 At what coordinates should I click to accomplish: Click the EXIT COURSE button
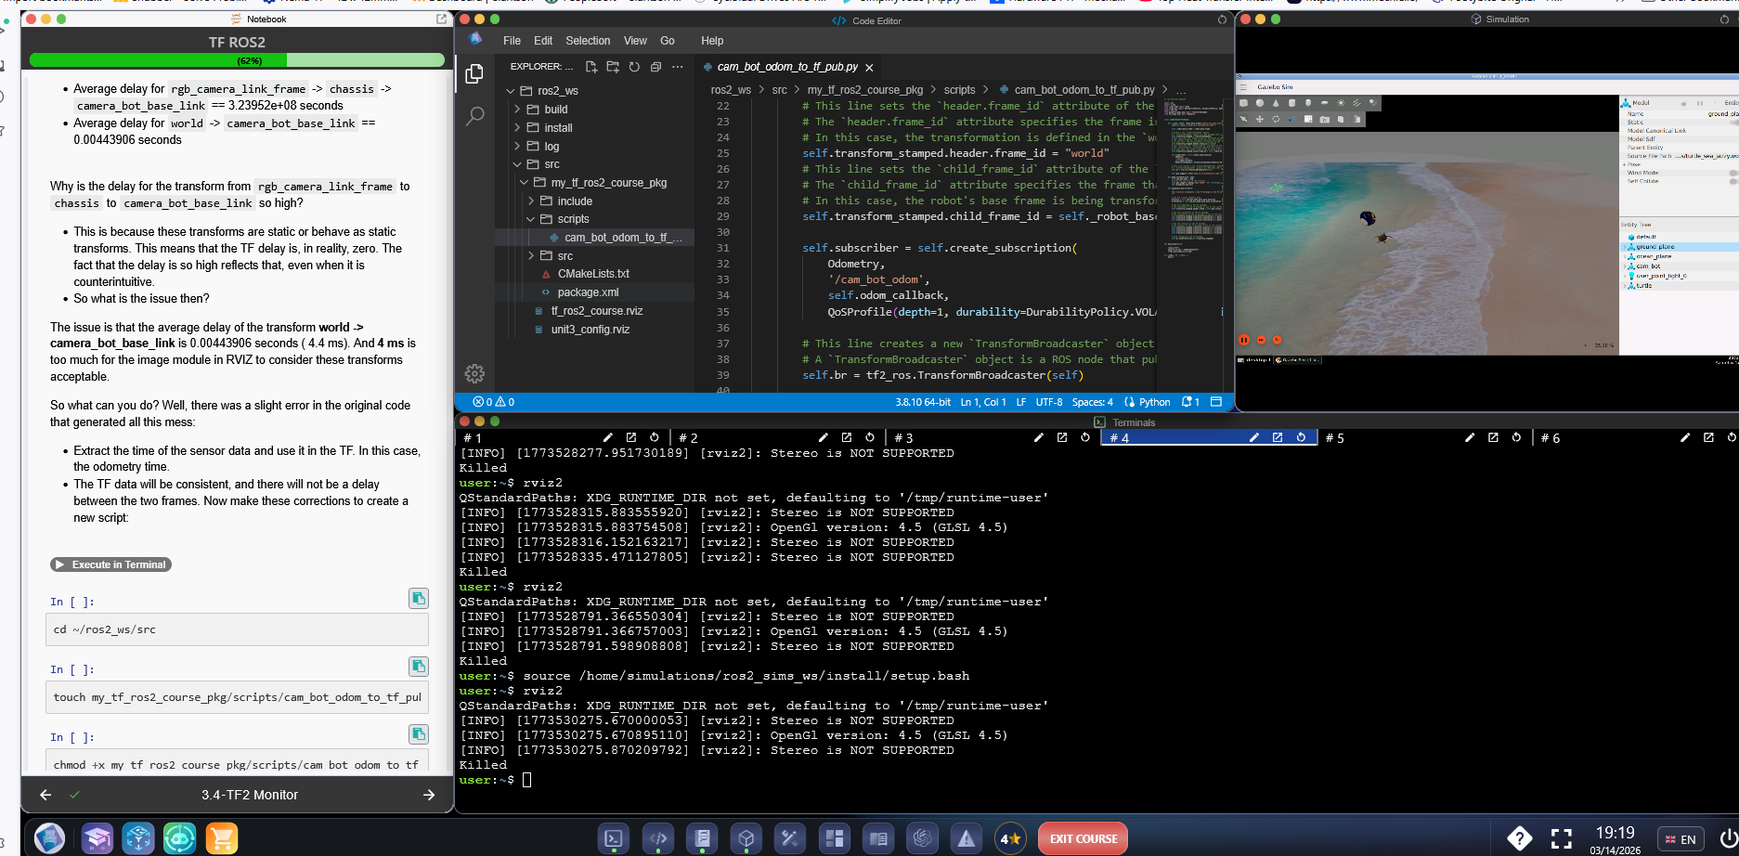tap(1083, 838)
